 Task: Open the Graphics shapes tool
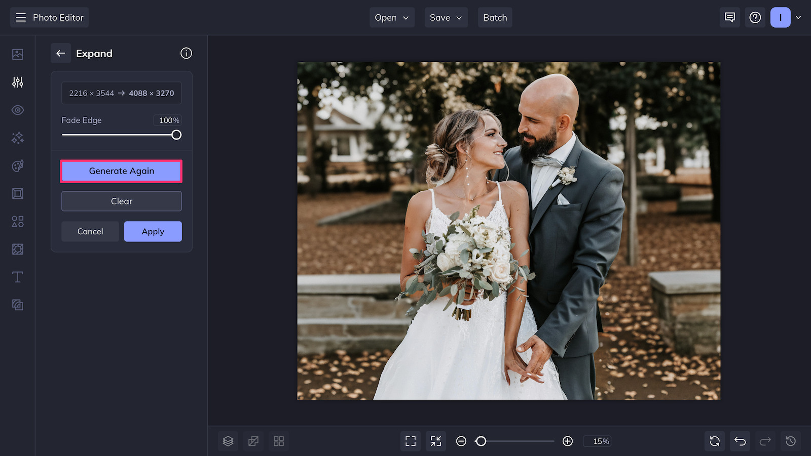[x=17, y=221]
